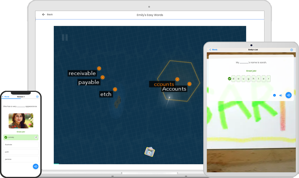Click the 'Great job!' text on tablet
Image resolution: width=299 pixels, height=178 pixels.
[x=251, y=71]
